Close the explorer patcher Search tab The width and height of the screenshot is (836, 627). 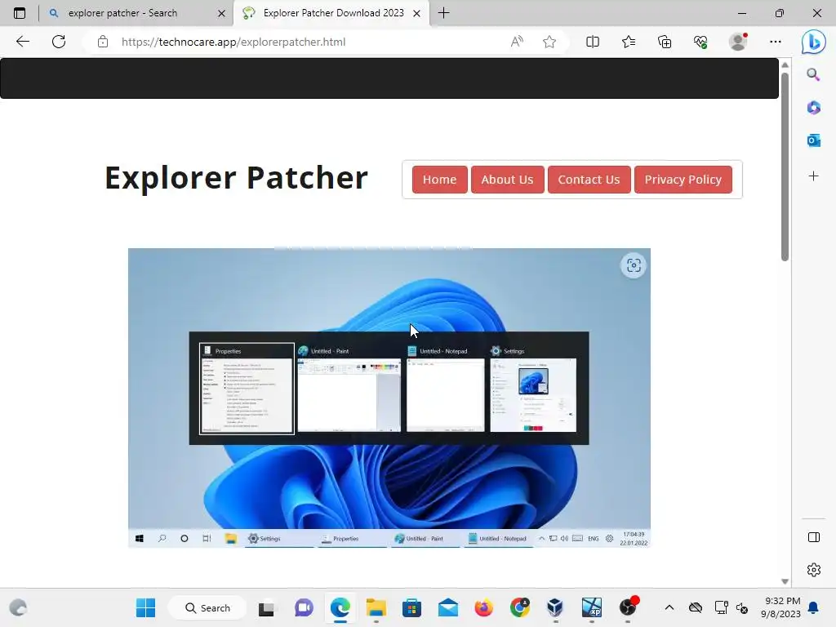222,13
